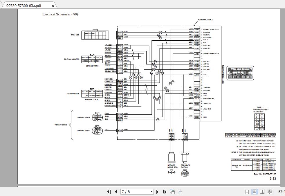Viewport: 285px width, 196px height.
Task: Enable facing pages view mode
Action: point(262,192)
